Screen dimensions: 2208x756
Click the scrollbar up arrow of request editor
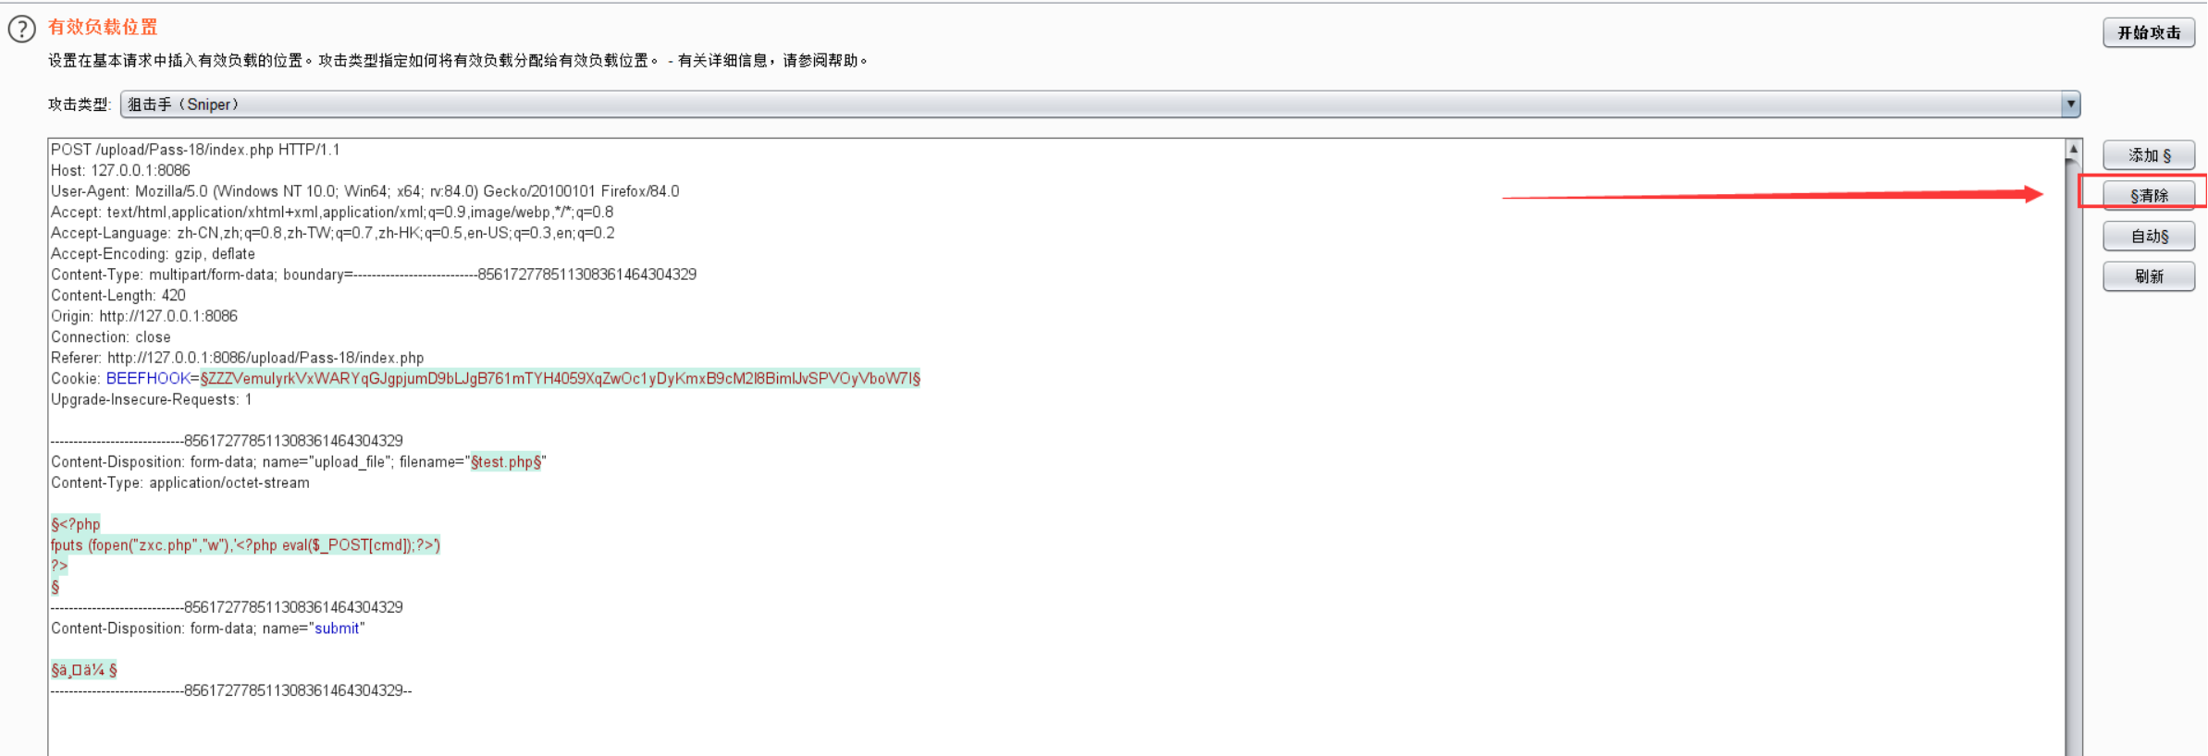(x=2073, y=149)
